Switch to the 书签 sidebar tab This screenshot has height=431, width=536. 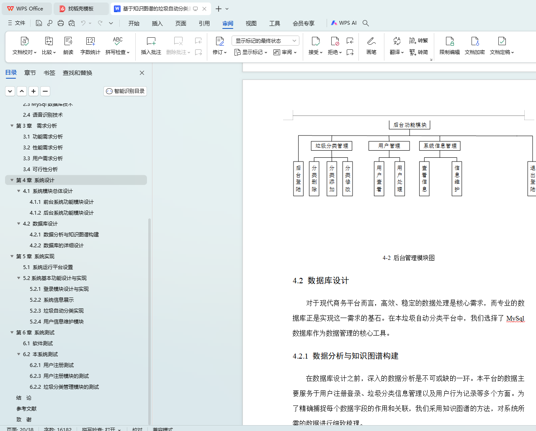click(49, 73)
